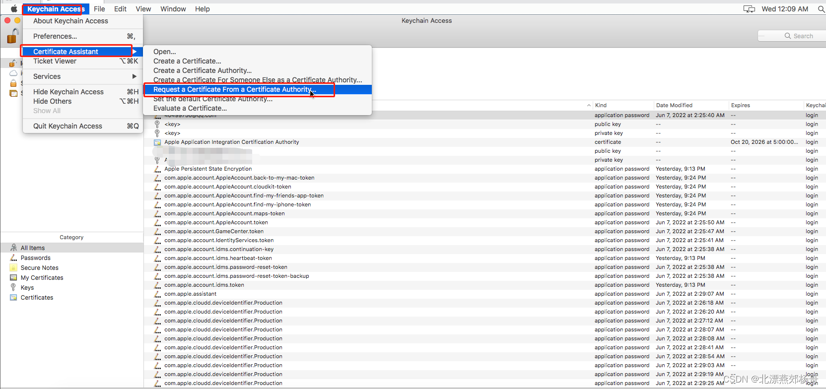Click the password icon for cloudkit-token
The height and width of the screenshot is (389, 826).
coord(157,187)
